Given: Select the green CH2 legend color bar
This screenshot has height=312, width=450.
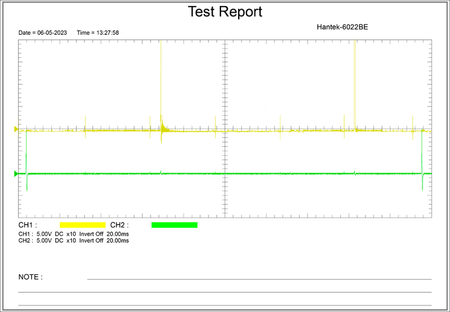Looking at the screenshot, I should click(x=174, y=225).
